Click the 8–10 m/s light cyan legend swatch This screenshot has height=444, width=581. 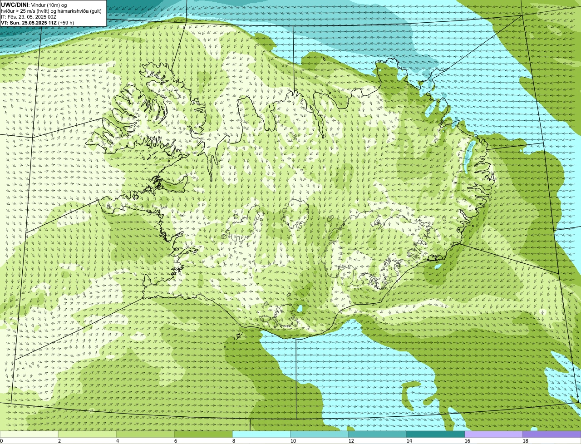click(x=261, y=434)
